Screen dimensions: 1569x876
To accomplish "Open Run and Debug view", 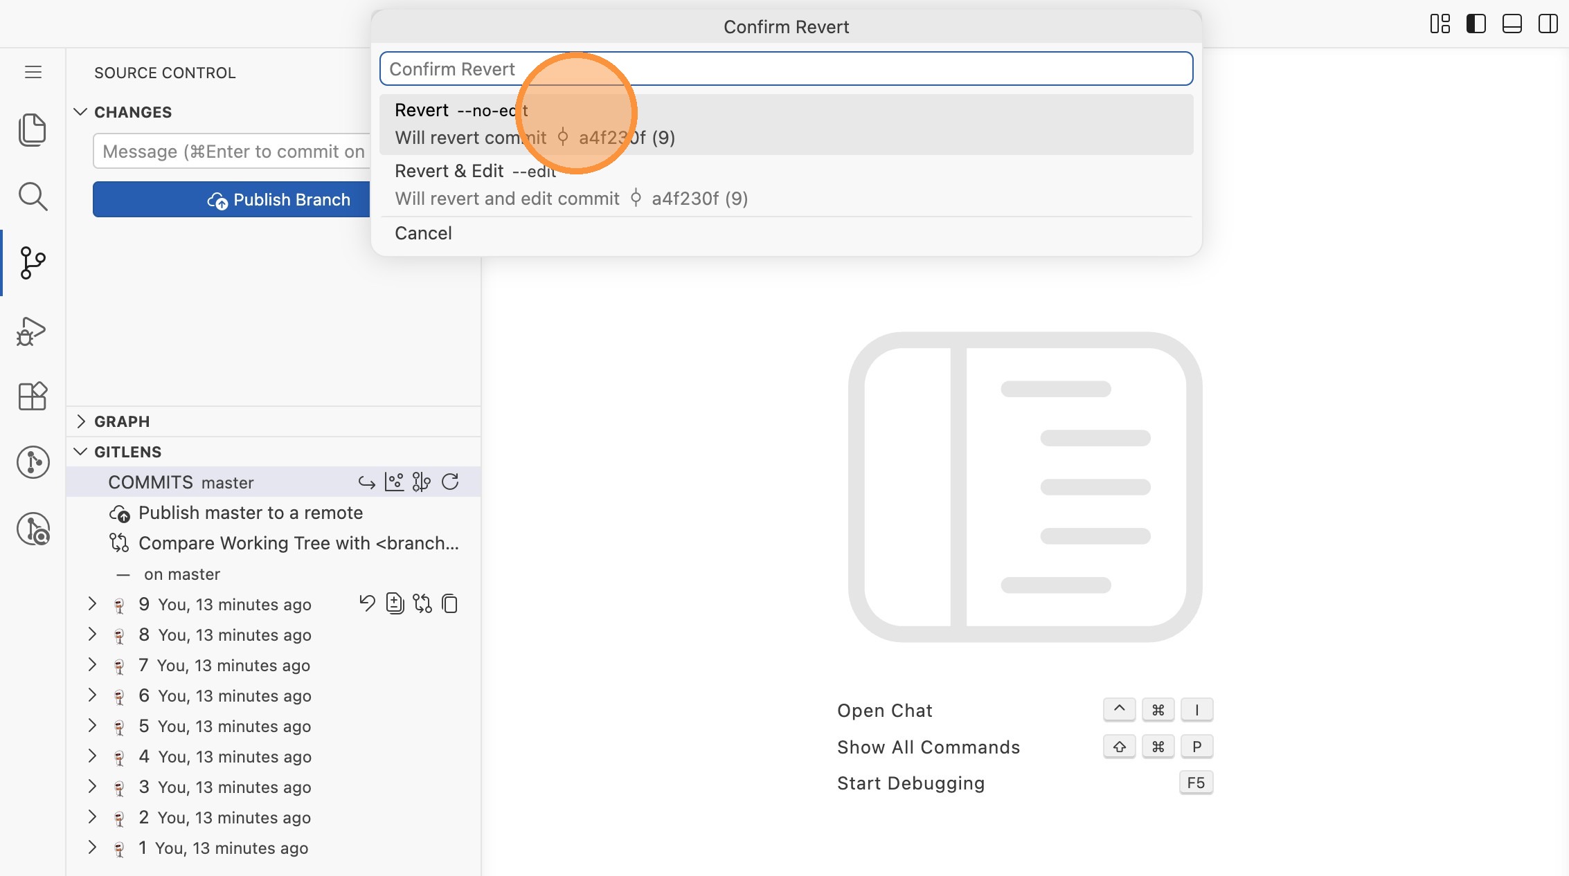I will click(x=33, y=331).
